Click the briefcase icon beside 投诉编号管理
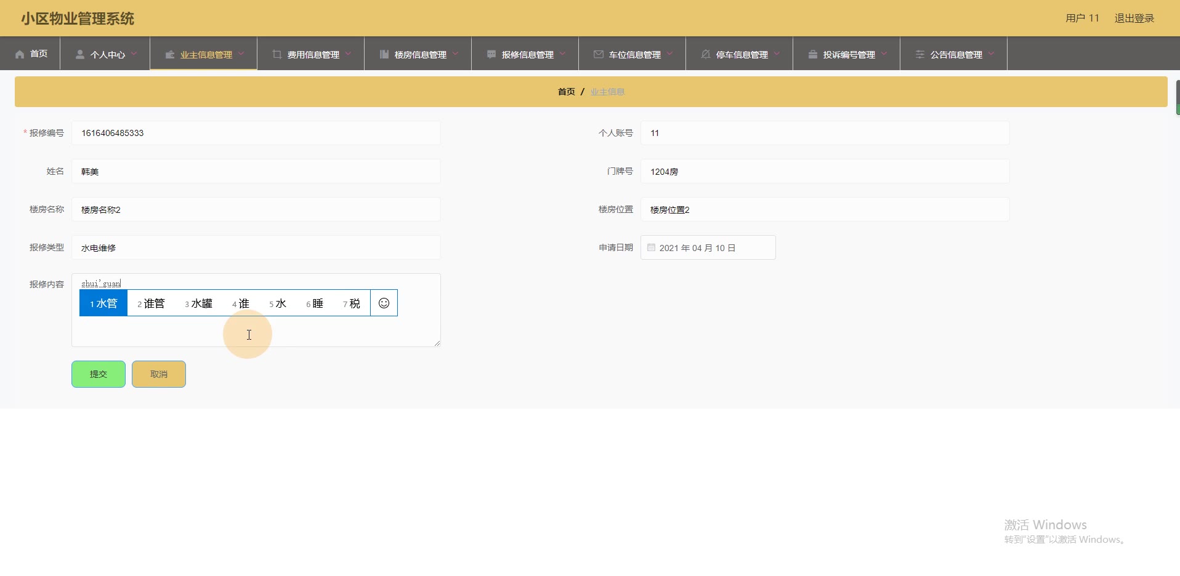Screen dimensions: 1180x576 point(813,54)
